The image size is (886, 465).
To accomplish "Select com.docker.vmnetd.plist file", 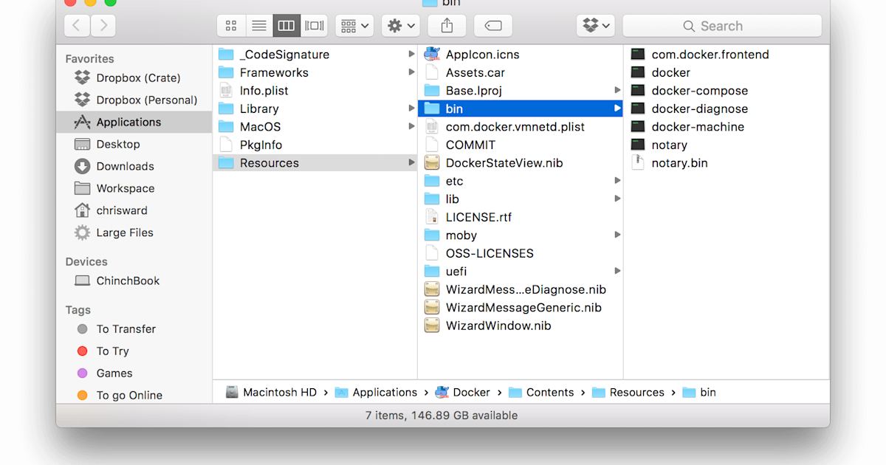I will point(521,127).
